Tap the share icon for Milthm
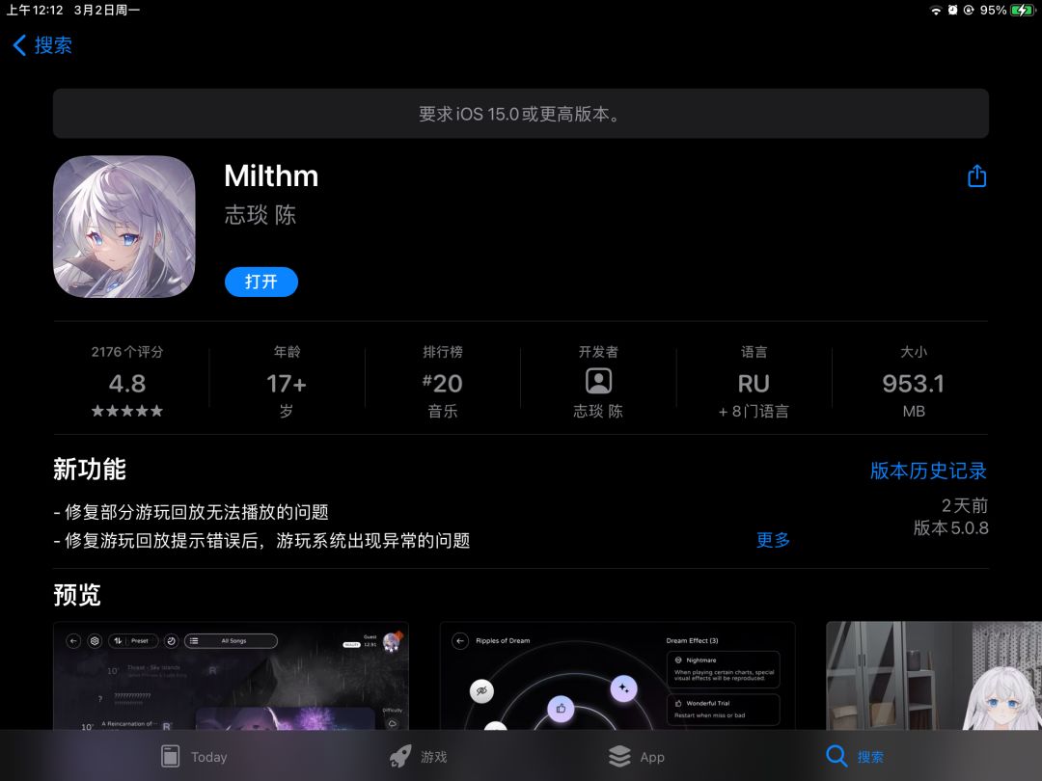 coord(976,176)
